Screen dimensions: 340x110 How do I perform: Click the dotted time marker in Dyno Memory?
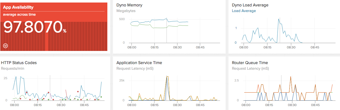[x=166, y=30]
